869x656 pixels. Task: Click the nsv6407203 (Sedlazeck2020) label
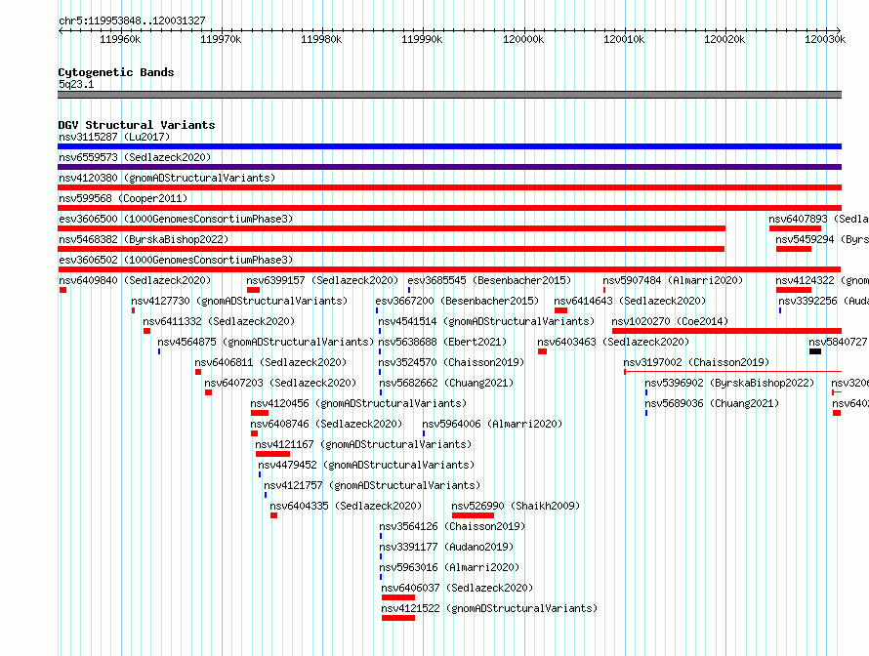click(x=280, y=383)
